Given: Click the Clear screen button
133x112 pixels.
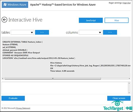Looking at the screenshot, I should click(x=119, y=98).
